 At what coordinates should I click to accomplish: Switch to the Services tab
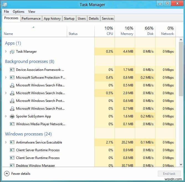pyautogui.click(x=108, y=19)
